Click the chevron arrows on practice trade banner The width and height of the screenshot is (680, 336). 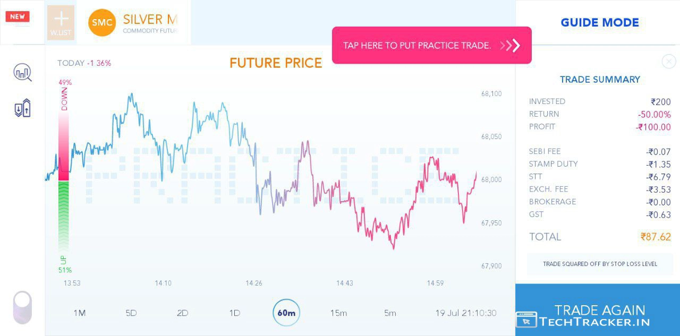[x=511, y=46]
